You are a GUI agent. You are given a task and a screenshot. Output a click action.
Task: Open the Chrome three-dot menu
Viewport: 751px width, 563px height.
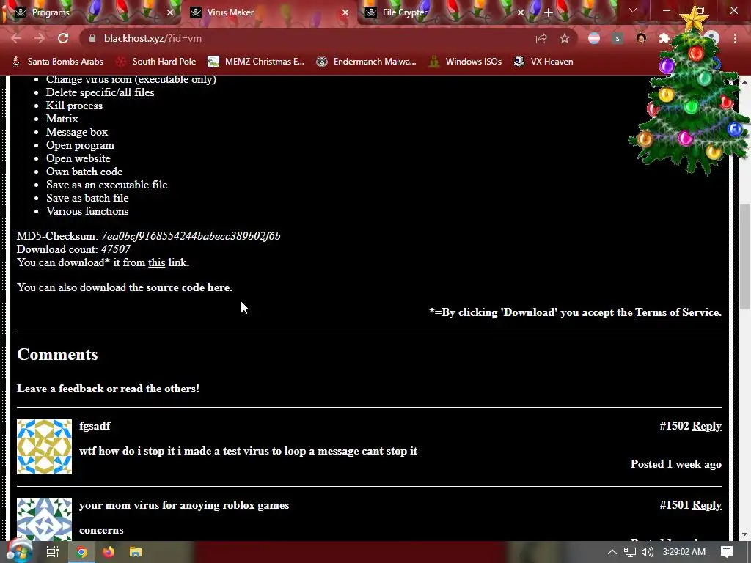[735, 38]
